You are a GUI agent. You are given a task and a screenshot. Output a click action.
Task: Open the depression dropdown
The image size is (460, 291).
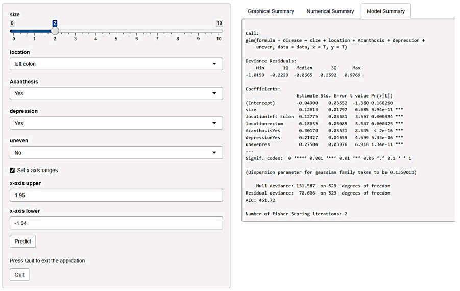(116, 123)
